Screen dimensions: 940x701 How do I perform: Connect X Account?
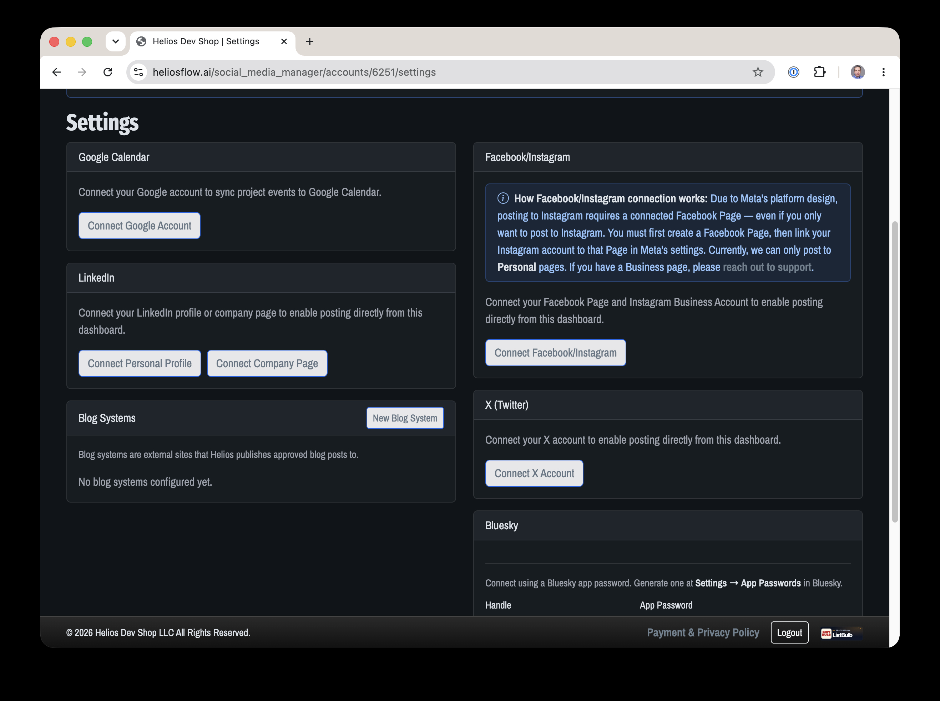(534, 473)
